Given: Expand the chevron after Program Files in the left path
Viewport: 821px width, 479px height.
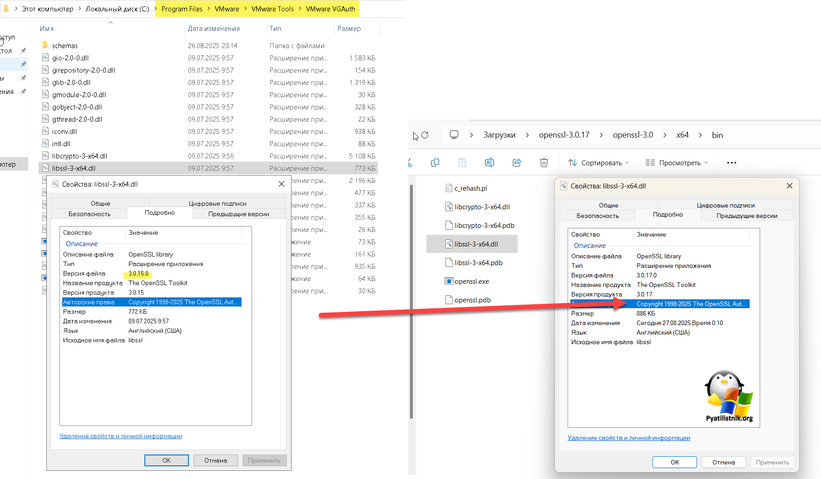Looking at the screenshot, I should [x=209, y=9].
